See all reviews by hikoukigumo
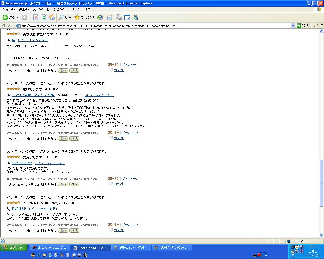Viewport: 324px width, 259px height. tap(50, 163)
